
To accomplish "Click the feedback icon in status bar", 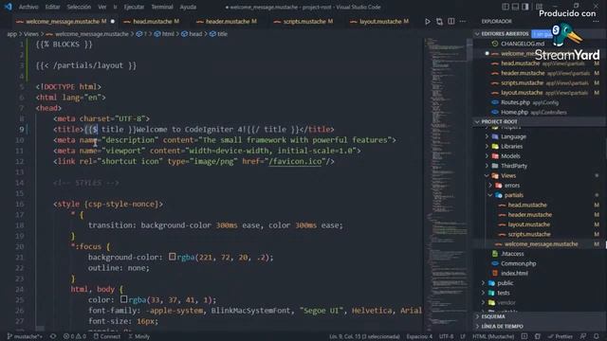I will click(583, 336).
